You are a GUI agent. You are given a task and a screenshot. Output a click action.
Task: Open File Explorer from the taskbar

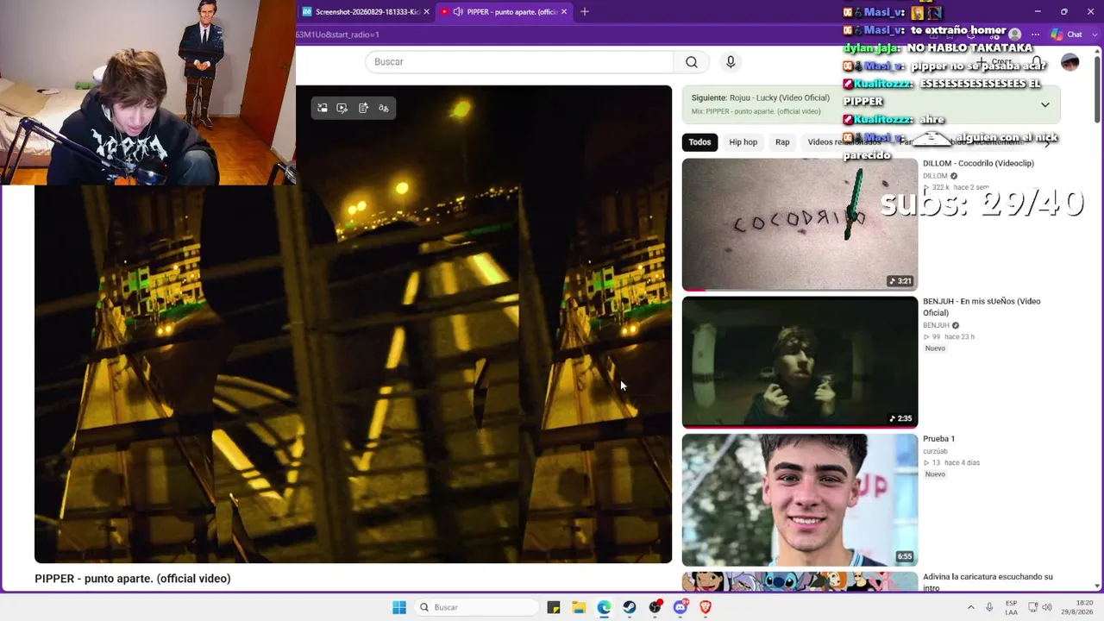(579, 607)
